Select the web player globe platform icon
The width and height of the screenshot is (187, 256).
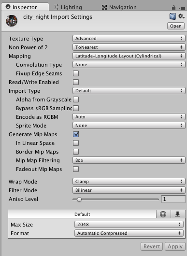(163, 214)
